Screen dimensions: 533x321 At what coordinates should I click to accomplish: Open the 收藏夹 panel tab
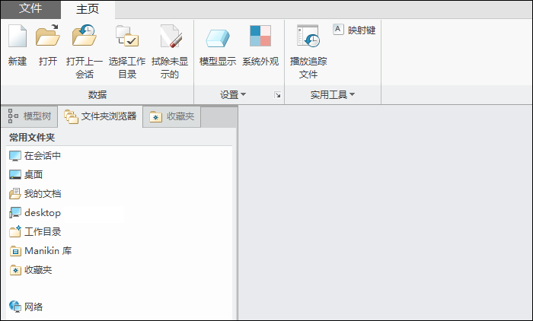tap(171, 117)
